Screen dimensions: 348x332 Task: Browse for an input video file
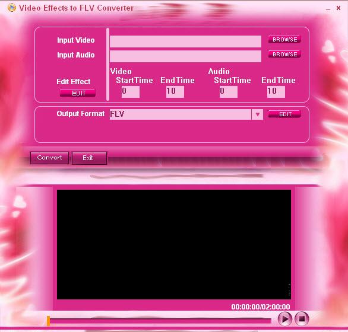coord(284,40)
